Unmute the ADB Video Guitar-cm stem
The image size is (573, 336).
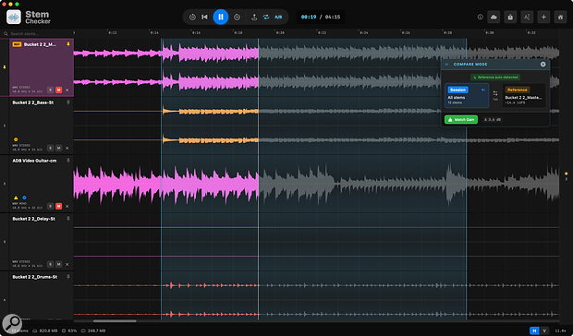point(58,206)
